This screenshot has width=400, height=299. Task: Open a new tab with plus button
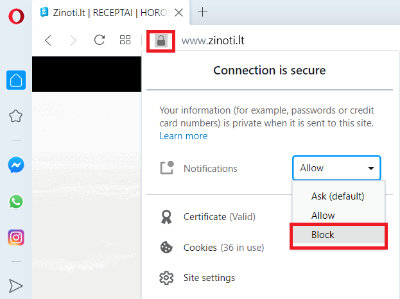coord(202,12)
